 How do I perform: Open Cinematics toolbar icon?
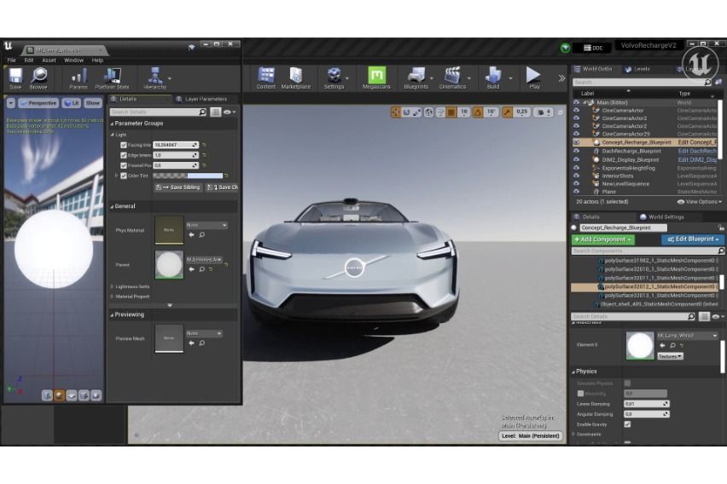(x=452, y=78)
